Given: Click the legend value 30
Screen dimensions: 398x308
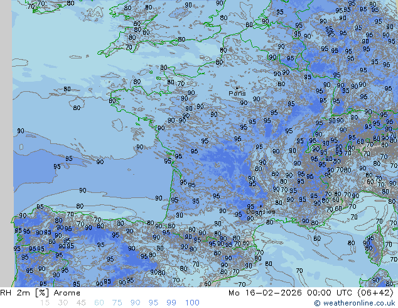Looking at the screenshot, I should coord(63,303).
